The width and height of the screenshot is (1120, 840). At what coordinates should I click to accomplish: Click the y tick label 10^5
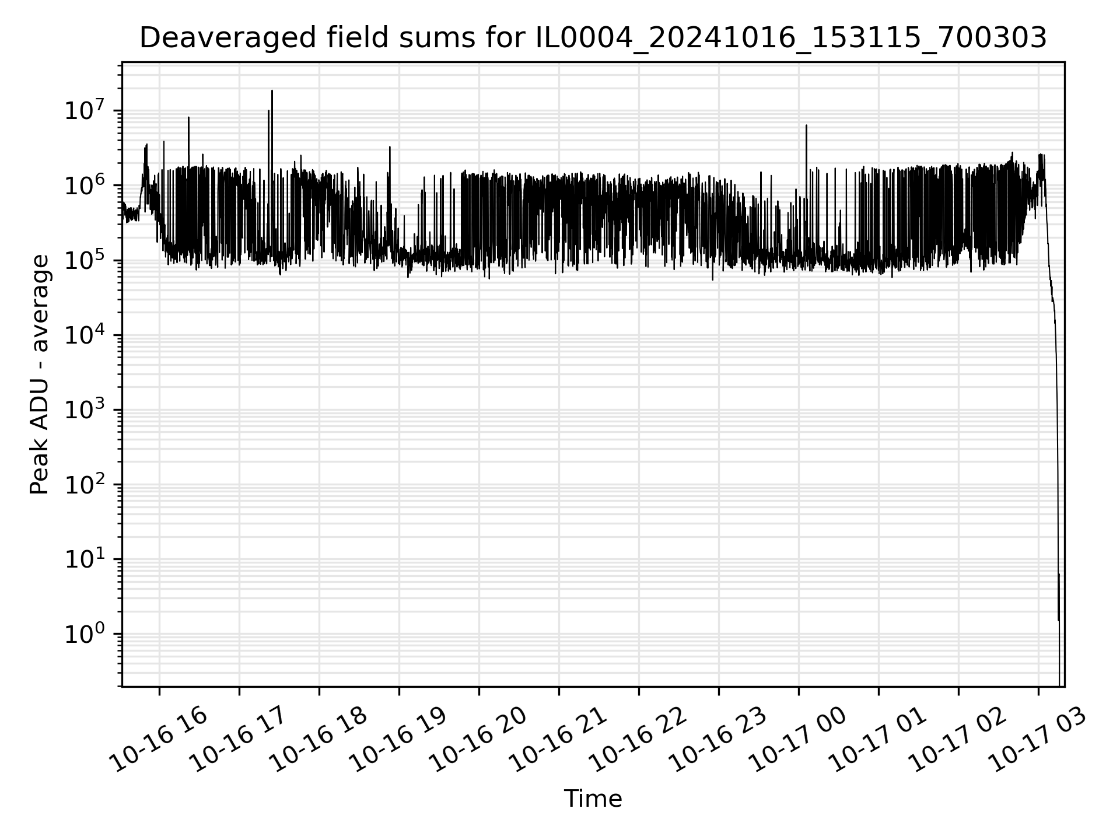click(85, 258)
